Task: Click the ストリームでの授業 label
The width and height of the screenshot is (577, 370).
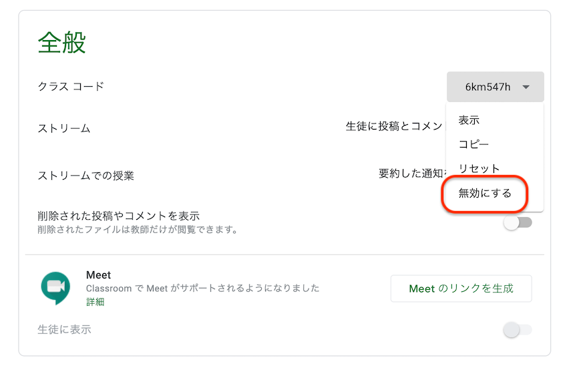Action: pyautogui.click(x=85, y=176)
